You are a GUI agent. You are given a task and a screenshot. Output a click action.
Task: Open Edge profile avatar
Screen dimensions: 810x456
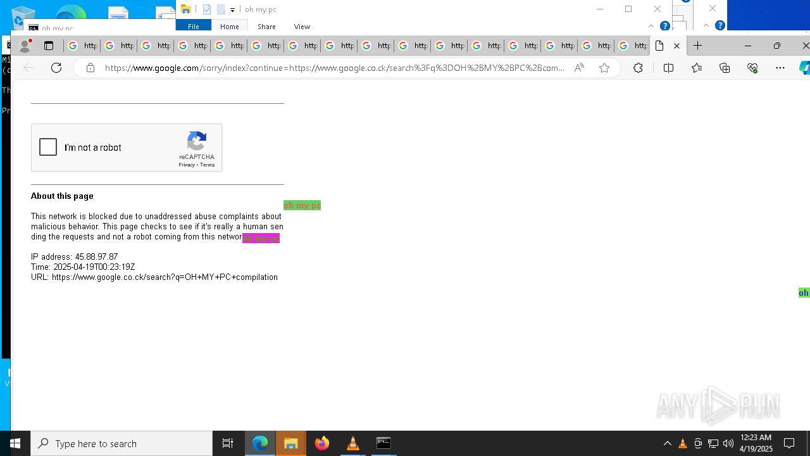point(25,46)
